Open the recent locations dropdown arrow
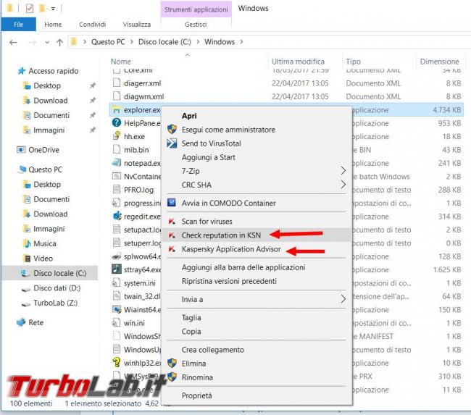 (47, 42)
